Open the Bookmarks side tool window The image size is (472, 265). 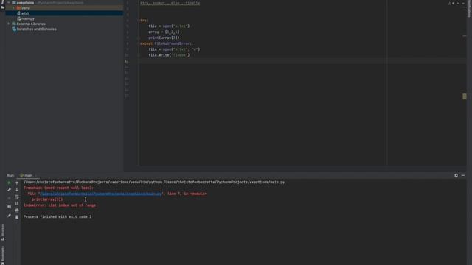(3, 255)
